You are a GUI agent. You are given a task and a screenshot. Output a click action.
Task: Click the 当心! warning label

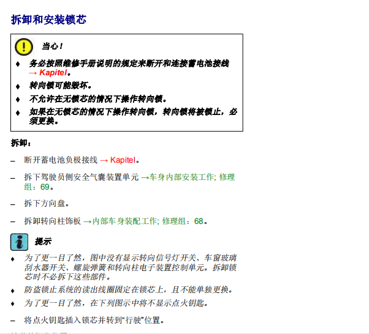[x=52, y=46]
